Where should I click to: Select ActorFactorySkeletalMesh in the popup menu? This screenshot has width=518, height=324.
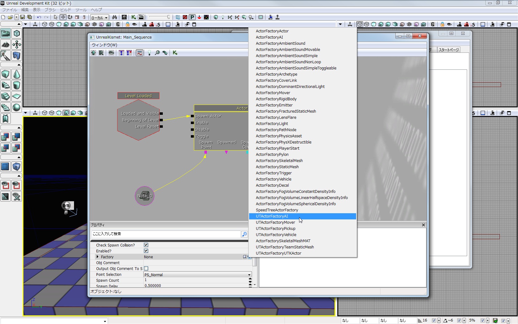click(x=279, y=161)
